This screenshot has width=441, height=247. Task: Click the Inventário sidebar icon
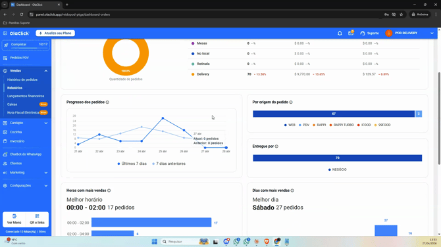coord(5,141)
